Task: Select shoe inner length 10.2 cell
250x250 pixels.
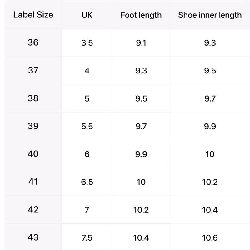Action: [x=210, y=182]
